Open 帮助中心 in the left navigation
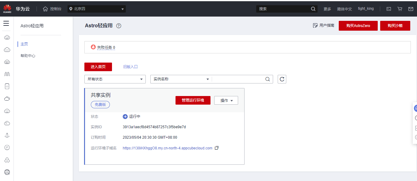This screenshot has width=417, height=181. coord(28,56)
